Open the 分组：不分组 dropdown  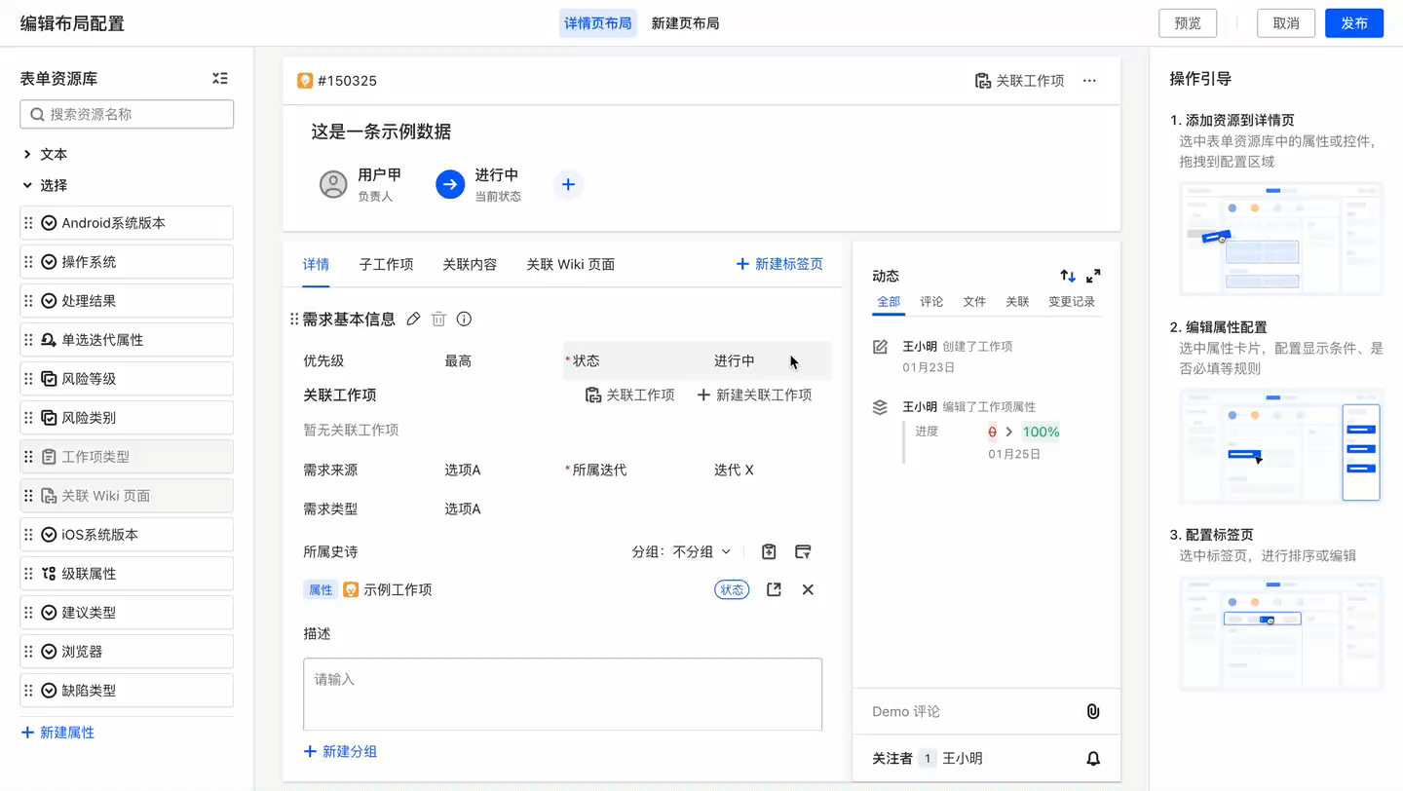pyautogui.click(x=681, y=551)
